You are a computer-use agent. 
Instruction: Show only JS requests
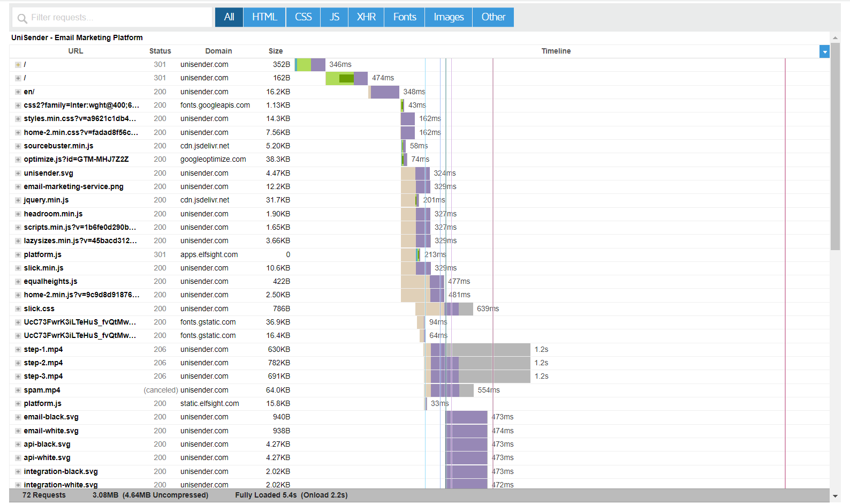(x=335, y=17)
